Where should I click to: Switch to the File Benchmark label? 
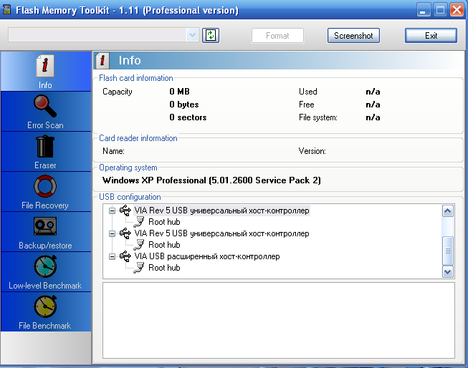coord(45,325)
